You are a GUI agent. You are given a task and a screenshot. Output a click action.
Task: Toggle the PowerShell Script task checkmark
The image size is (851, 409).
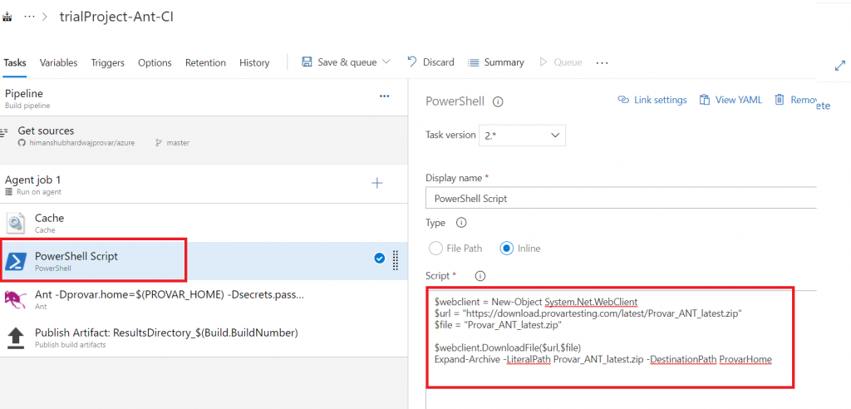(x=380, y=259)
